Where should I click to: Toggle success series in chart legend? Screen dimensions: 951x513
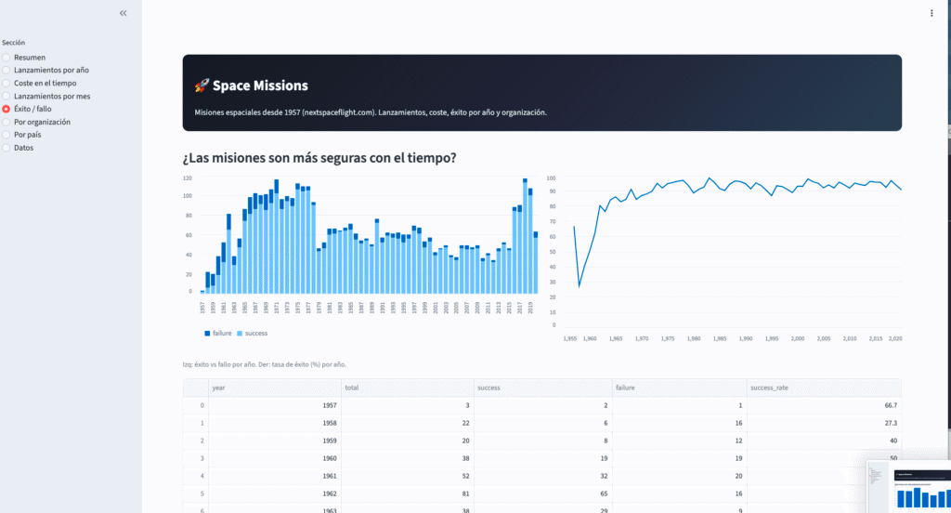pyautogui.click(x=253, y=333)
